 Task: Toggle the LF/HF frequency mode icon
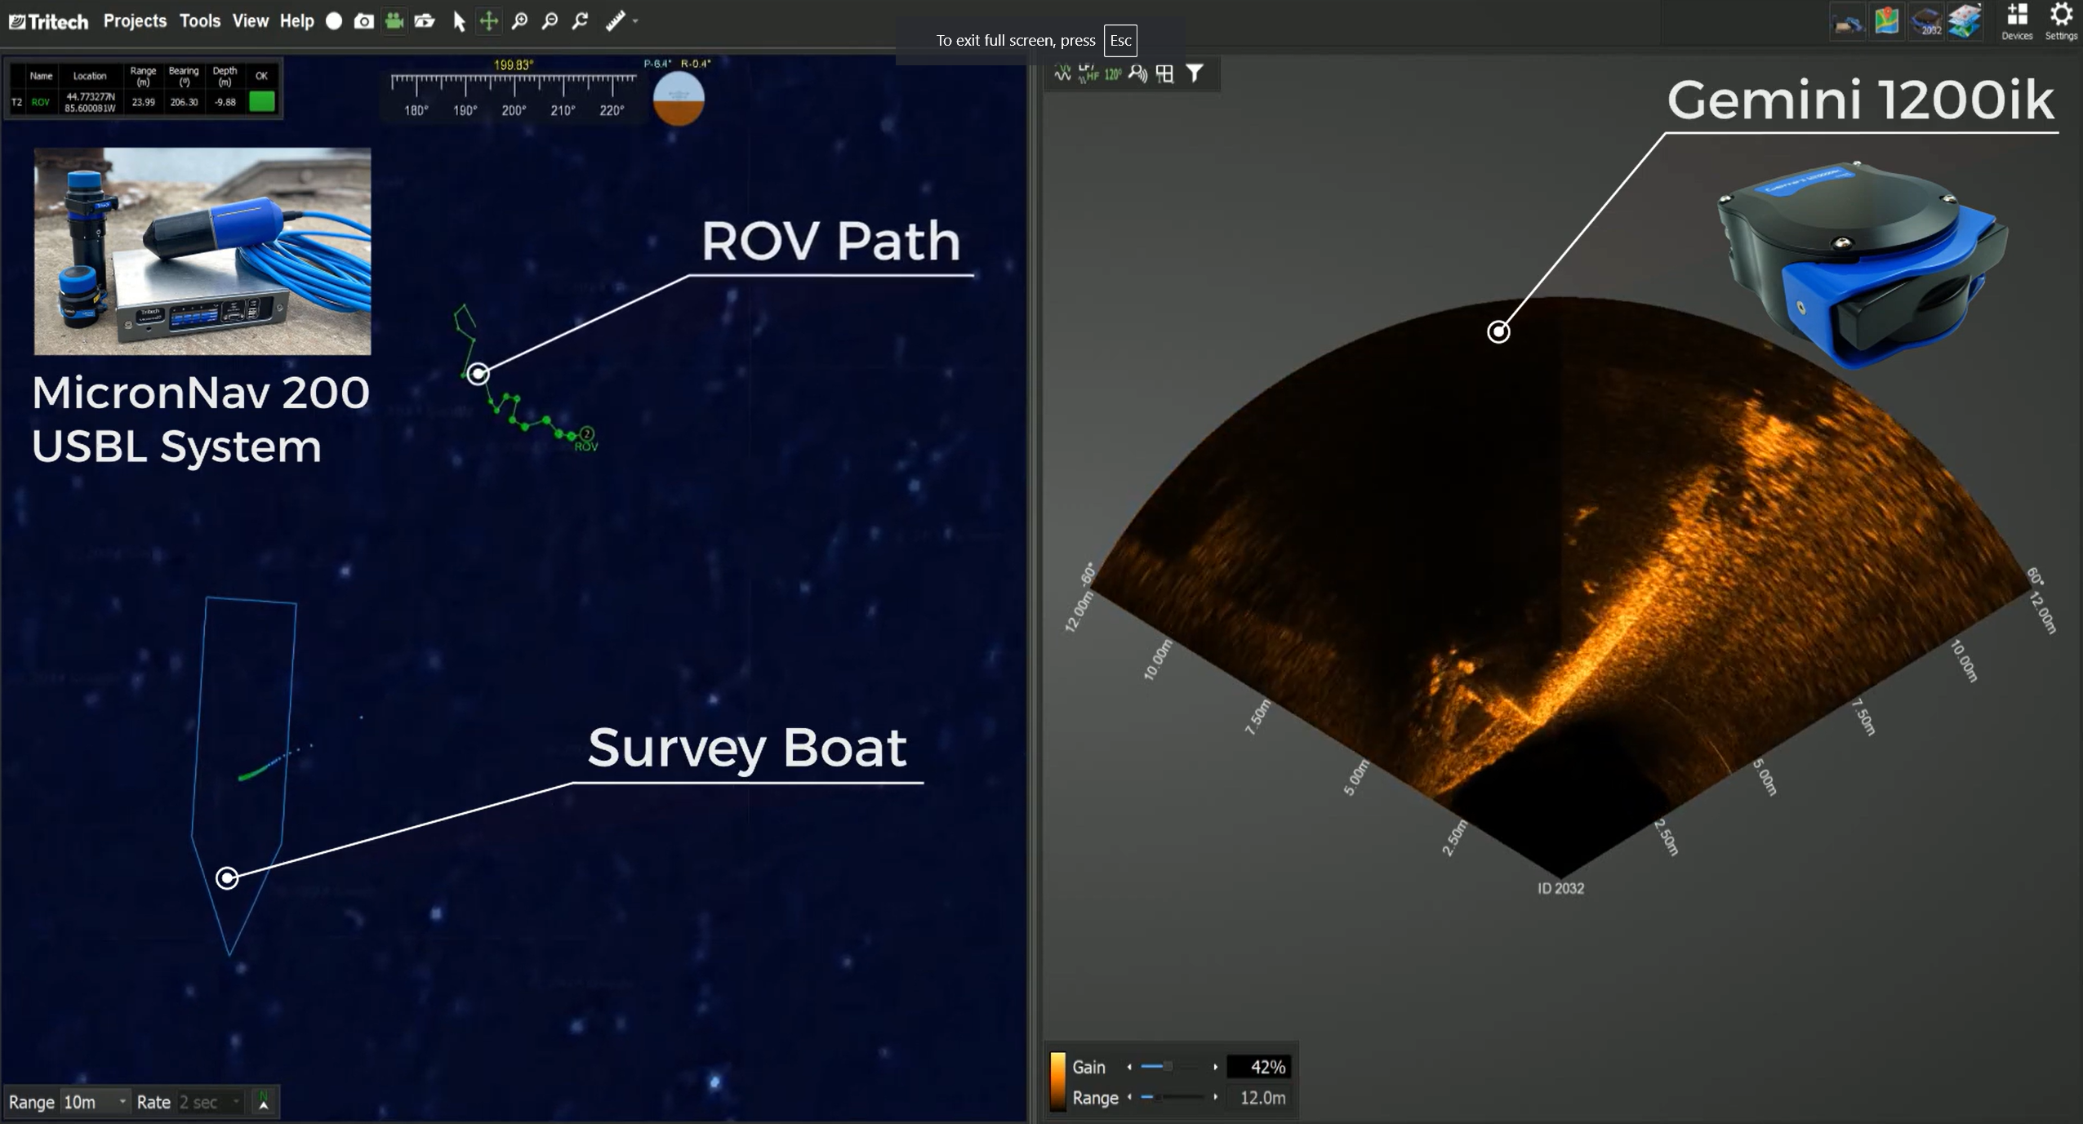1088,73
